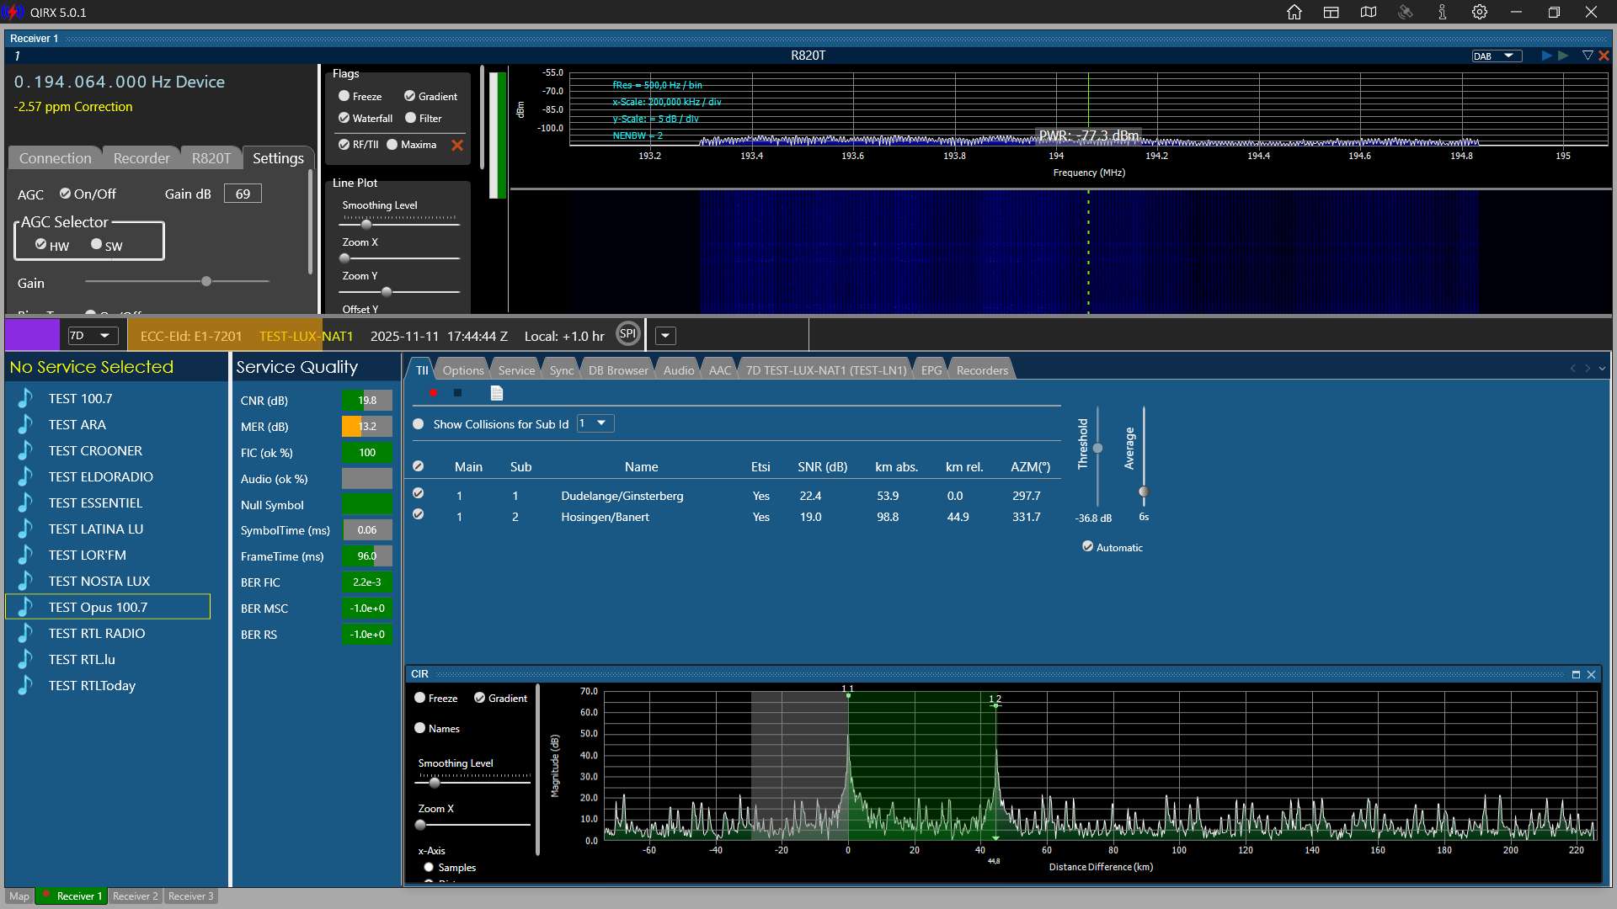Start TII recording with red dot
The width and height of the screenshot is (1617, 909).
[x=433, y=393]
